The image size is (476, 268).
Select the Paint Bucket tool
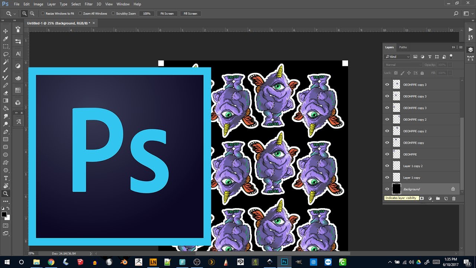tap(6, 108)
